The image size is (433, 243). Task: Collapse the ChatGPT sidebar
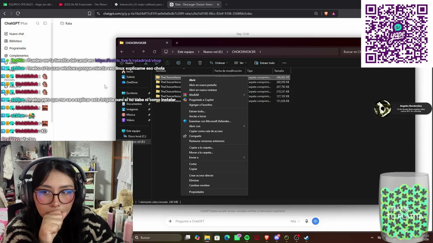[x=45, y=23]
